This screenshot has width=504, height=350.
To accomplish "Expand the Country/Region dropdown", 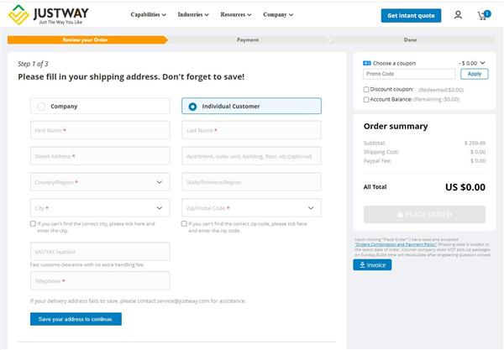I will pos(160,182).
